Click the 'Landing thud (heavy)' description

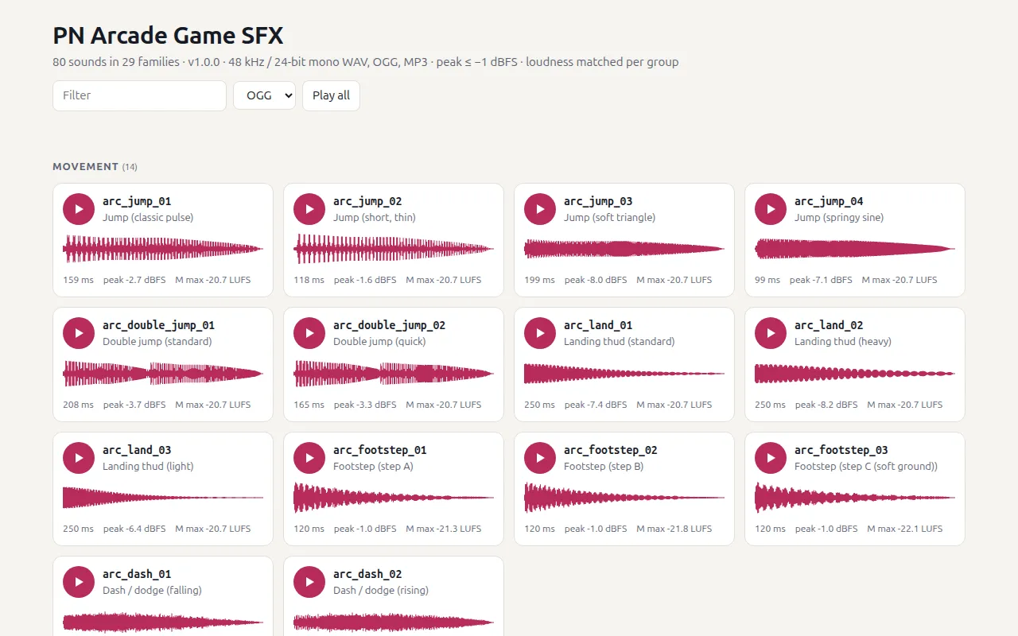[x=843, y=342]
